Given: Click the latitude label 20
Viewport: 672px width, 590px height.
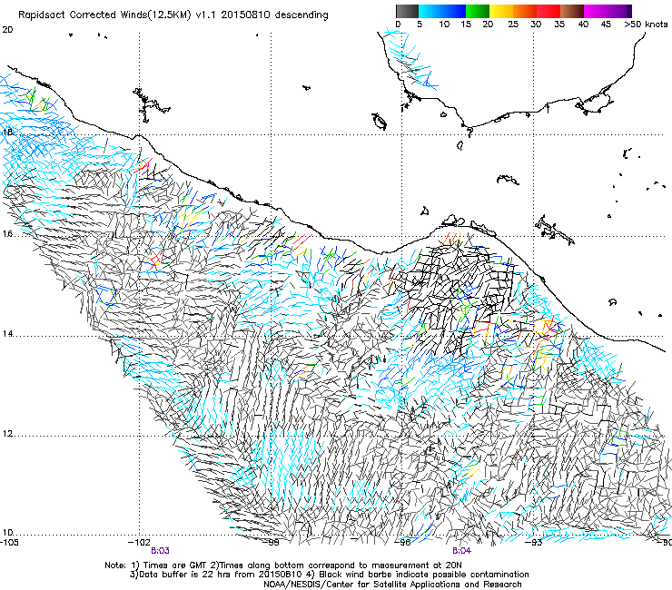Looking at the screenshot, I should [7, 30].
